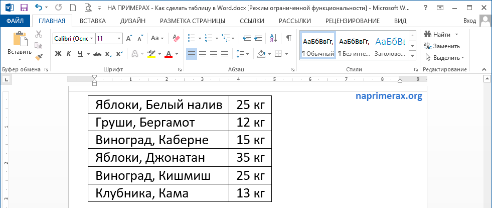Apply red font color A

169,54
